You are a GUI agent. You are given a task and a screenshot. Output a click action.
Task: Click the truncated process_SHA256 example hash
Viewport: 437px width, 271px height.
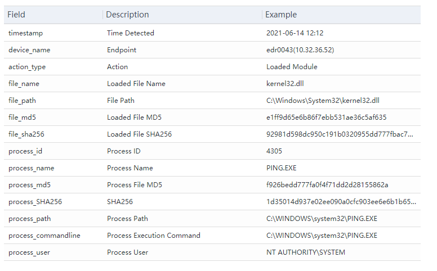[x=341, y=202]
